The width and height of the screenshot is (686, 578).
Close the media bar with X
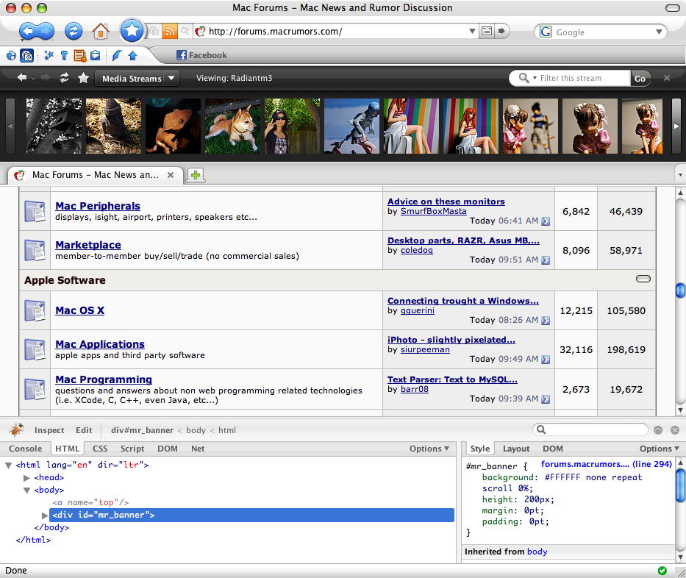(x=667, y=78)
